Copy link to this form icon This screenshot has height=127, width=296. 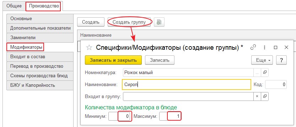(253, 47)
